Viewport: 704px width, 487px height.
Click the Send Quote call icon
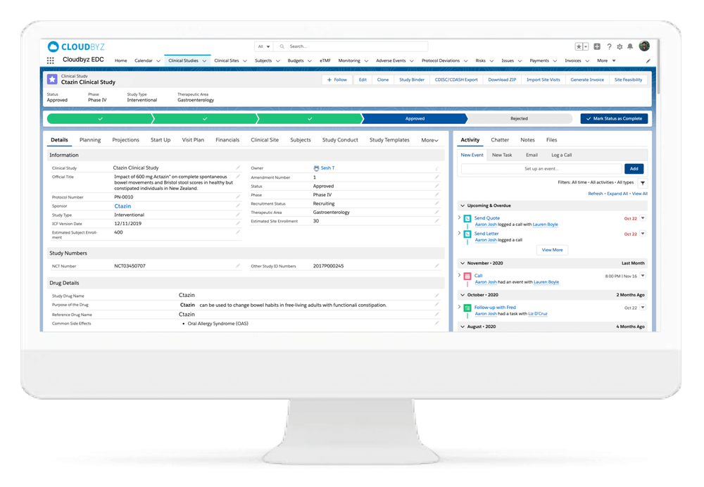(467, 219)
